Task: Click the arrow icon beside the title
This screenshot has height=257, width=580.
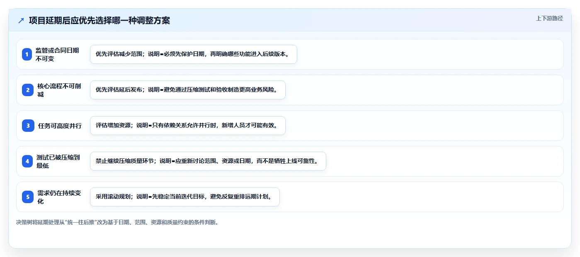Action: (x=21, y=21)
